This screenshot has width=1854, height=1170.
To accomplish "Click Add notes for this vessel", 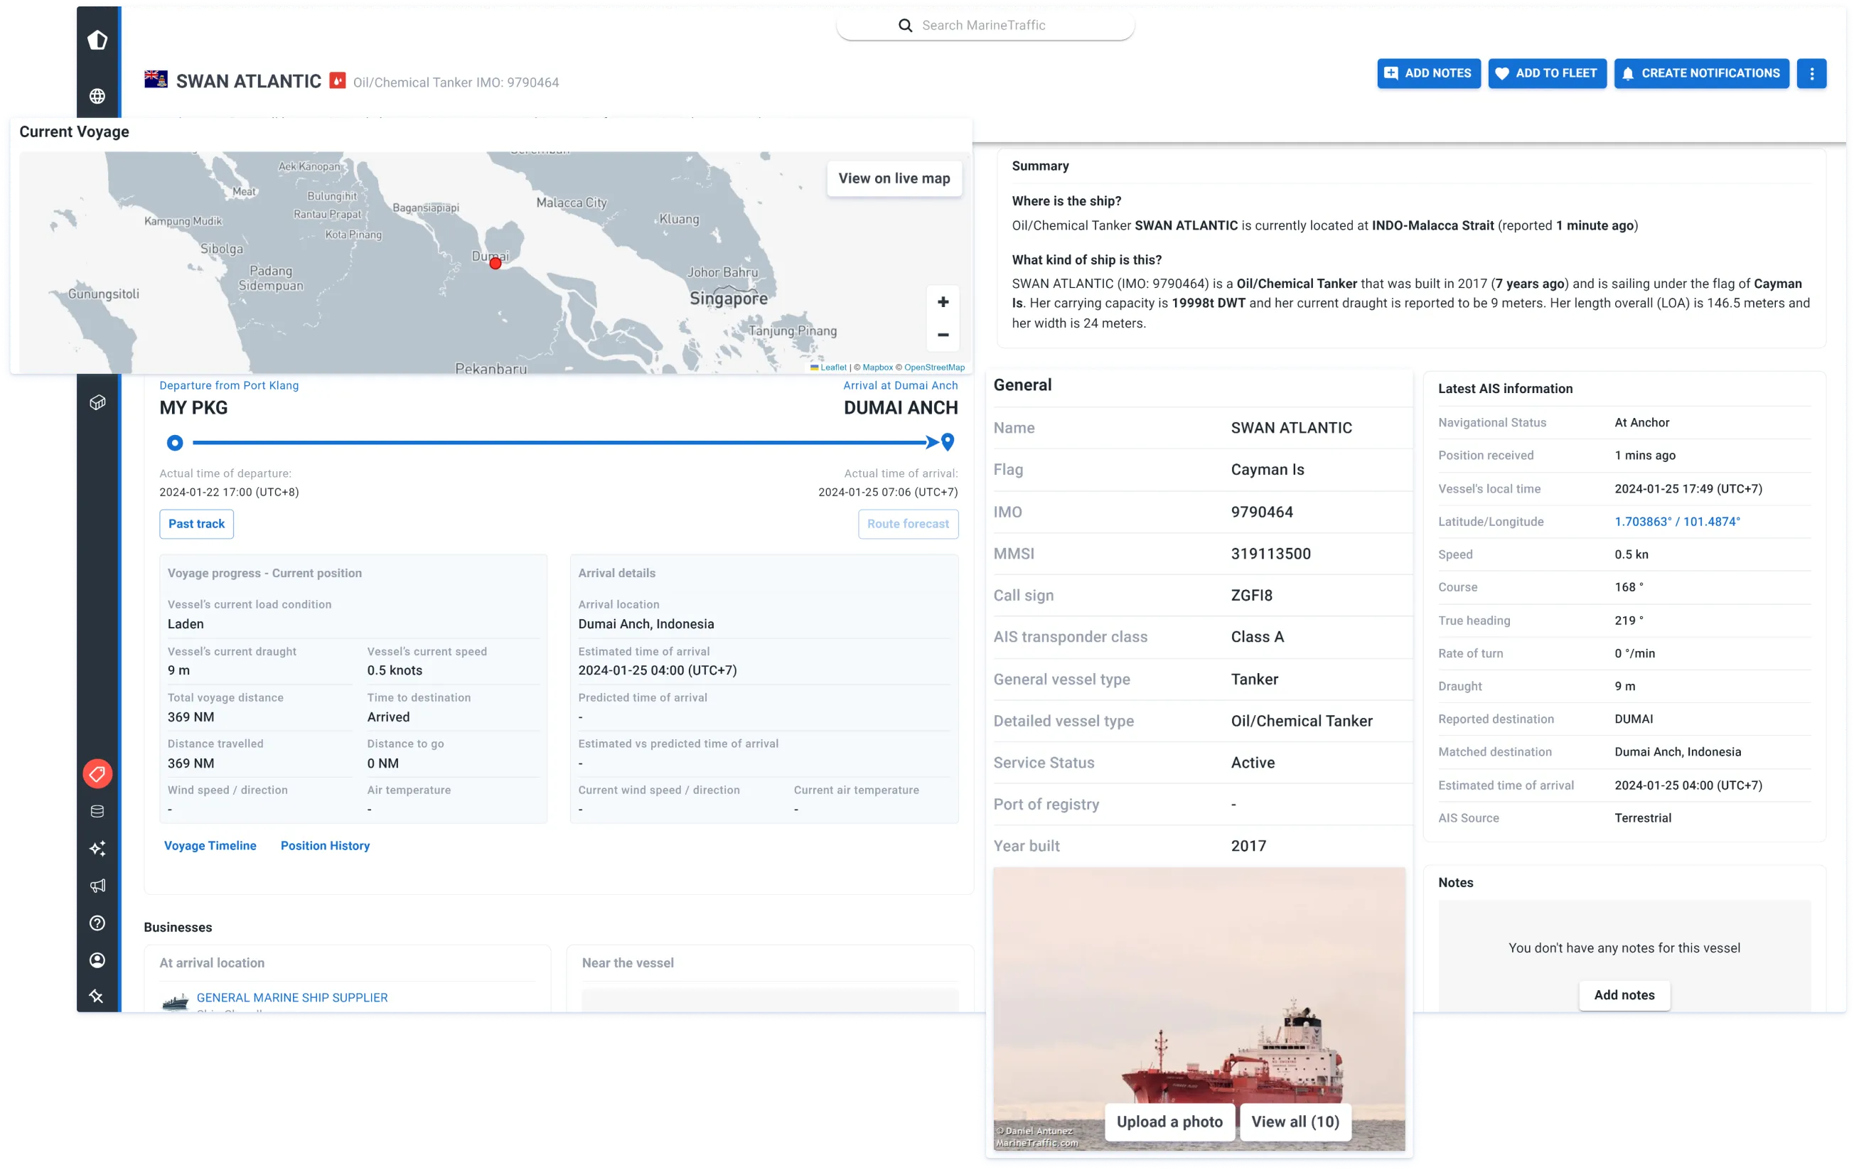I will point(1623,994).
